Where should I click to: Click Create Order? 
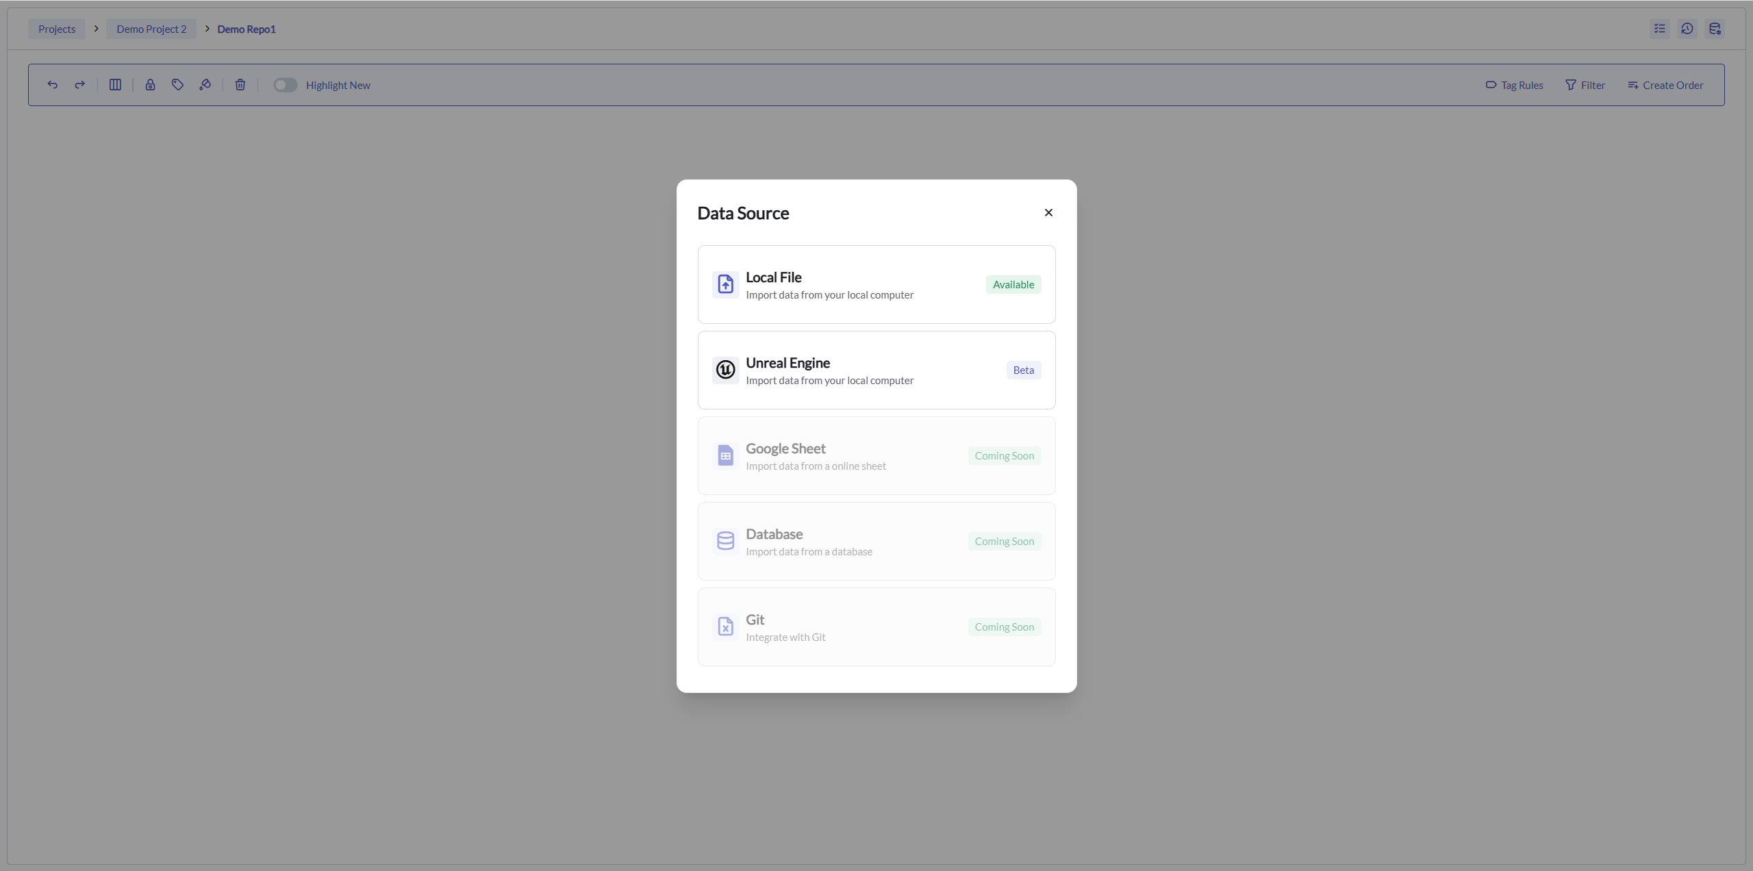1665,84
